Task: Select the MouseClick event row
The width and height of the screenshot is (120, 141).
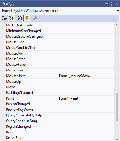Action: [x=60, y=42]
